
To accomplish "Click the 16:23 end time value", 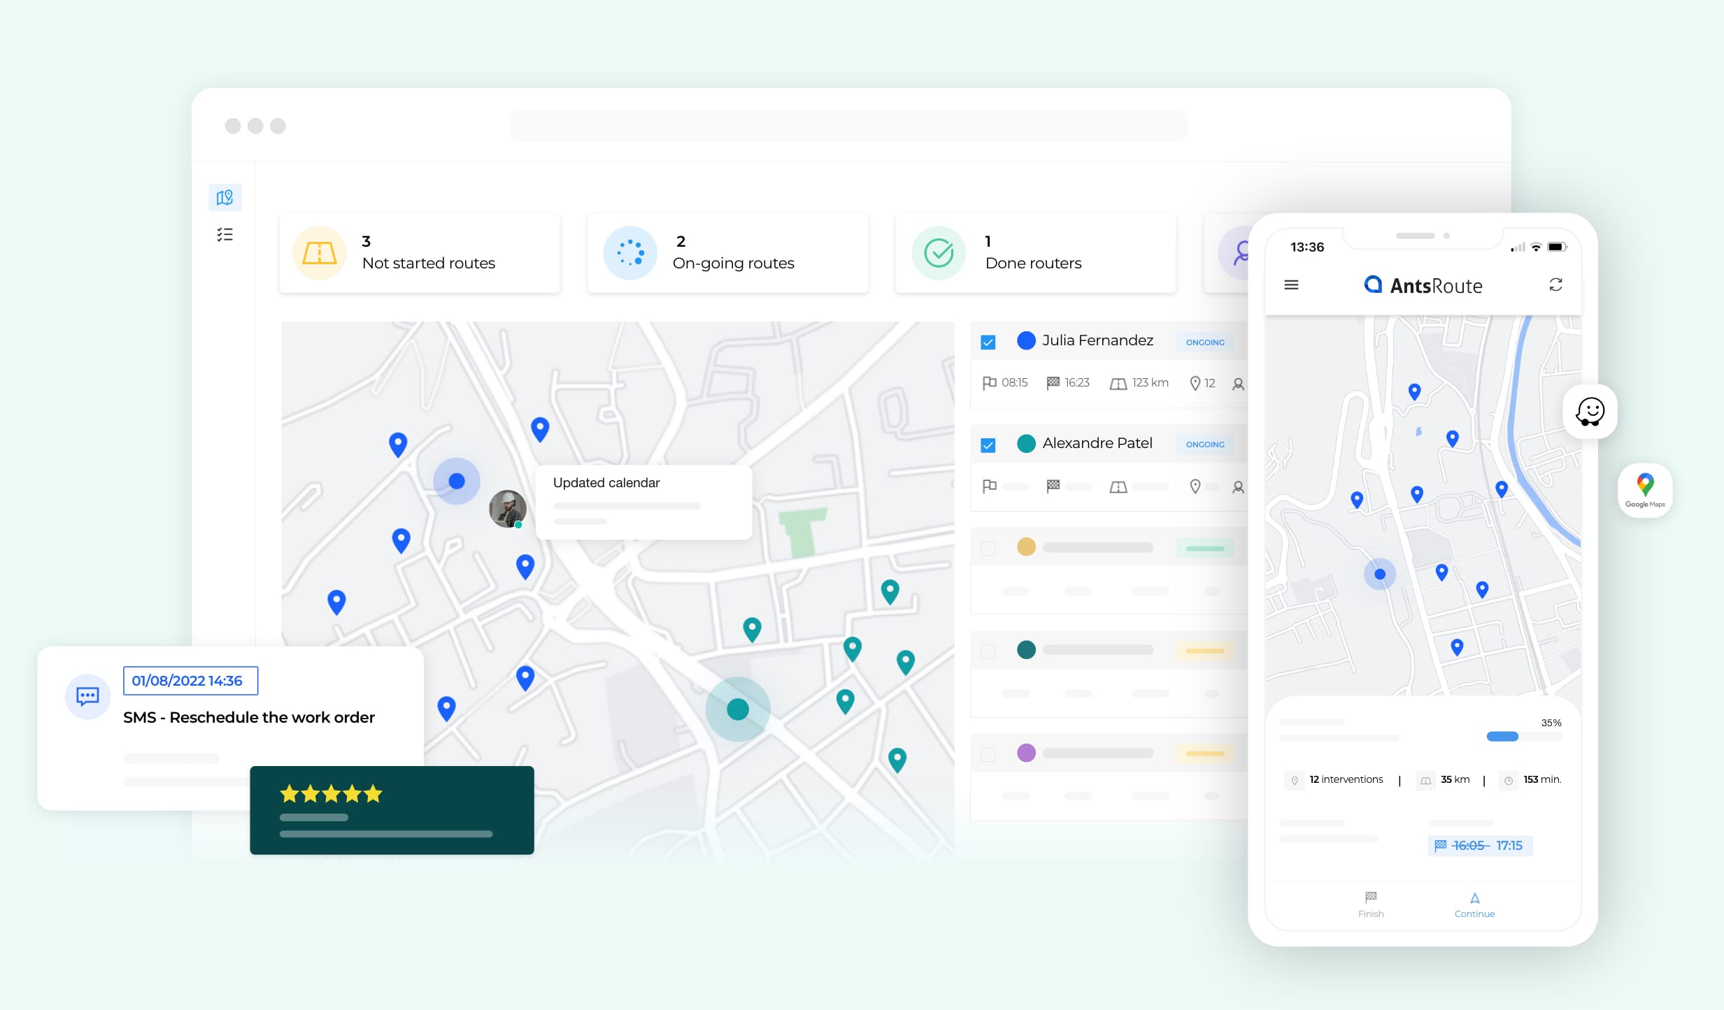I will tap(1077, 383).
